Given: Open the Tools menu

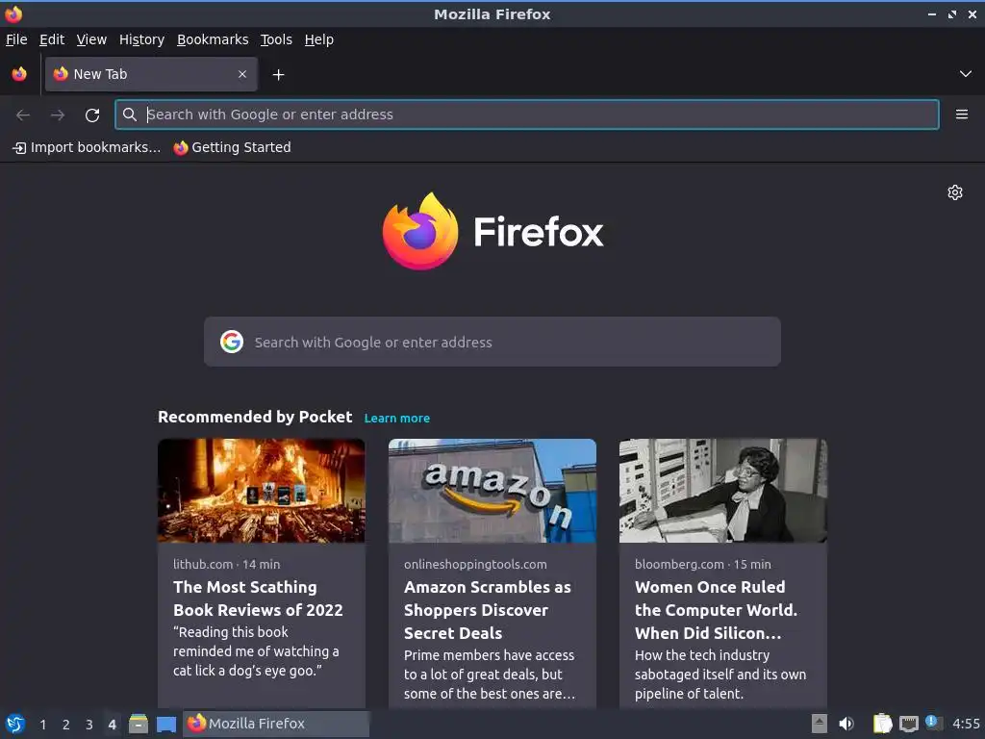Looking at the screenshot, I should pos(276,39).
